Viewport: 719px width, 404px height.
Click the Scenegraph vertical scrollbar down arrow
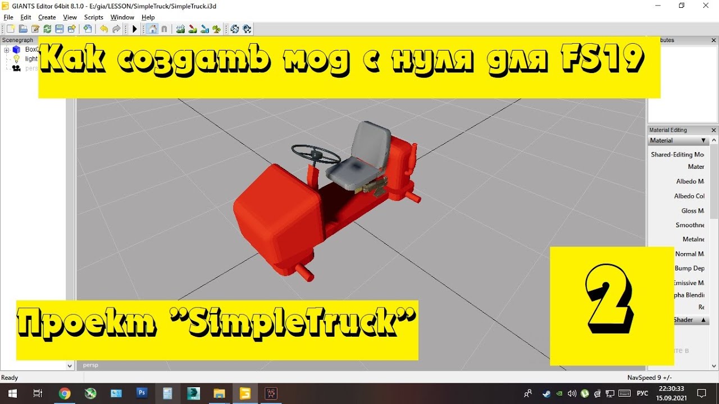(70, 366)
